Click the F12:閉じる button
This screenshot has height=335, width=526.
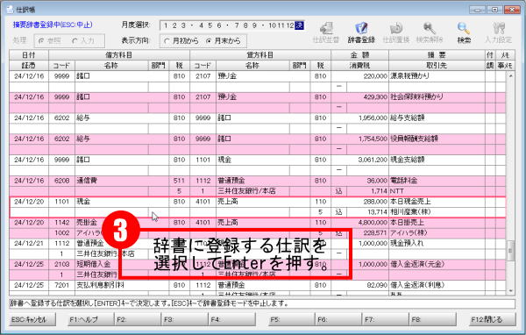(493, 319)
